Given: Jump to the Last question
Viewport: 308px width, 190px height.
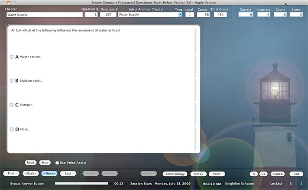Looking at the screenshot, I should 68,174.
